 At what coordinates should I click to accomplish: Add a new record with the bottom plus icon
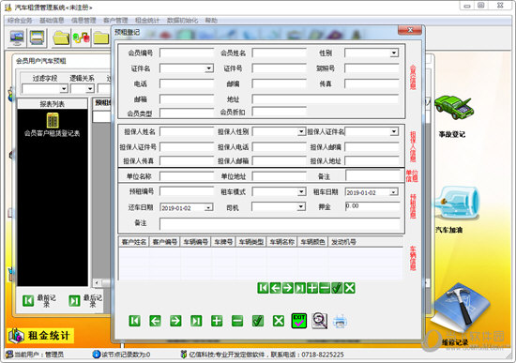point(217,321)
